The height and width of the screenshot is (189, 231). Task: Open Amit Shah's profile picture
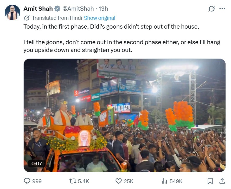12,12
